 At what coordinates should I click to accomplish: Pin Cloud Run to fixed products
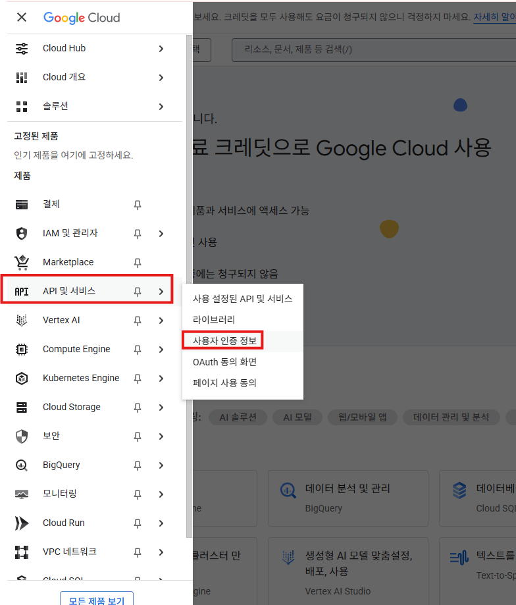138,523
